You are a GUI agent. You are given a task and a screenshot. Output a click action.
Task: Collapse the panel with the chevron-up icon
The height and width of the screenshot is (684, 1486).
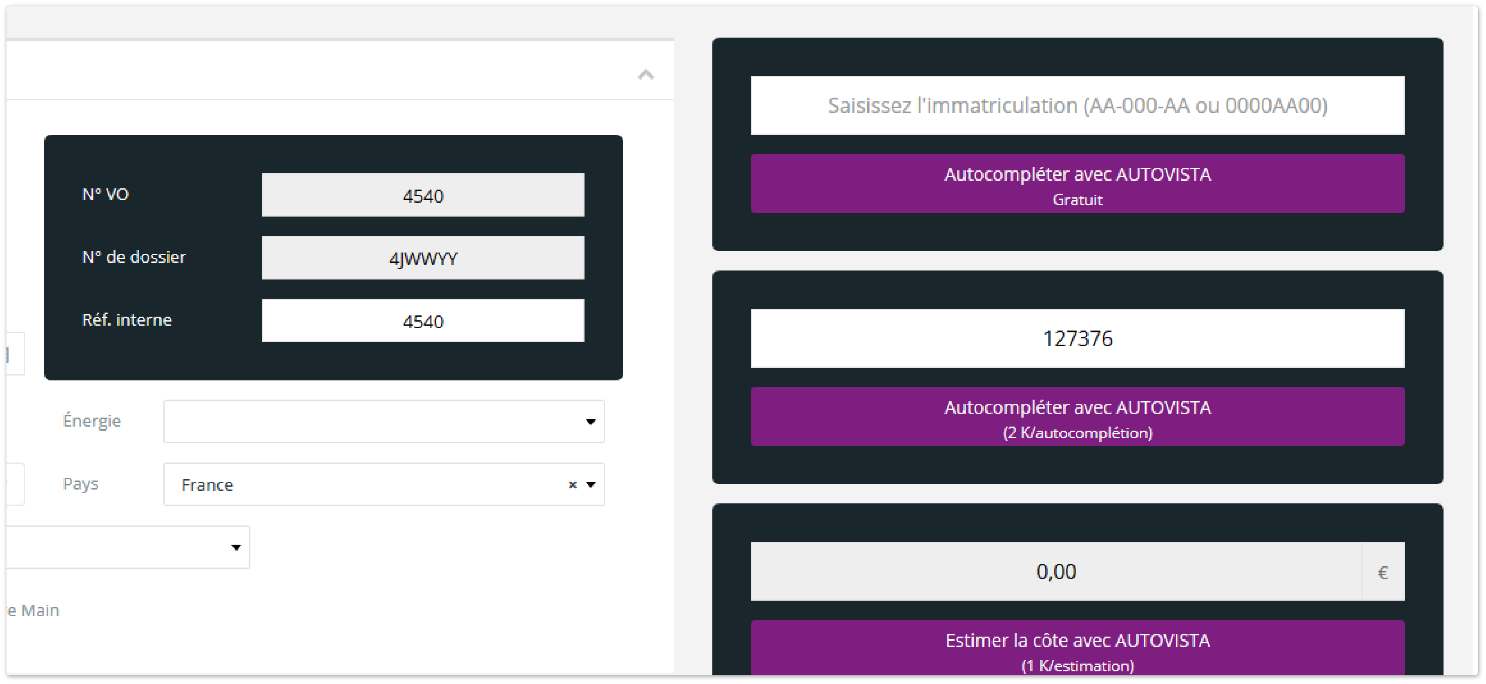coord(645,74)
